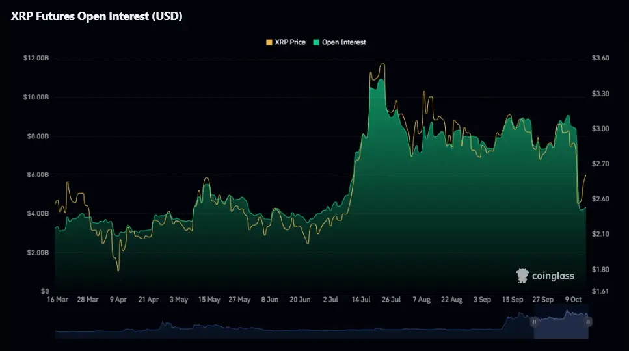The height and width of the screenshot is (351, 629).
Task: Click the $3.00 price axis label
Action: 600,129
